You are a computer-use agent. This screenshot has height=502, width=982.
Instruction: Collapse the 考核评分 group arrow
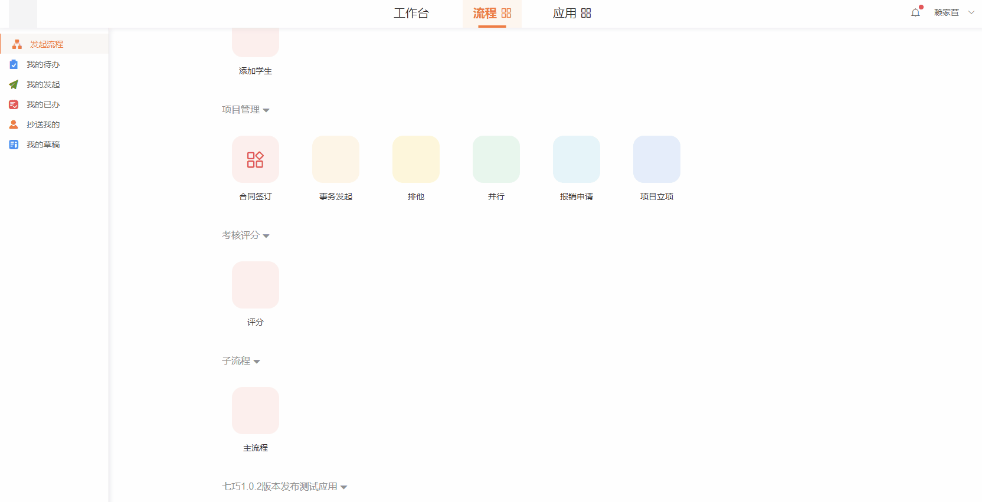click(266, 236)
